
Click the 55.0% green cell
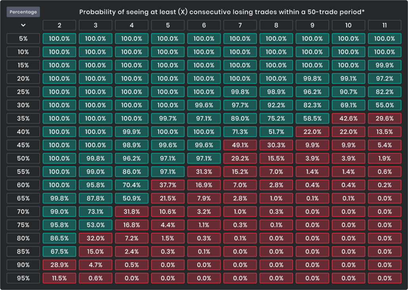point(384,105)
